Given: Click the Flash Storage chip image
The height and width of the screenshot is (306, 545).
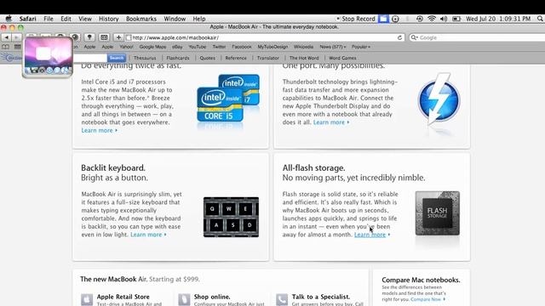Looking at the screenshot, I should point(437,213).
